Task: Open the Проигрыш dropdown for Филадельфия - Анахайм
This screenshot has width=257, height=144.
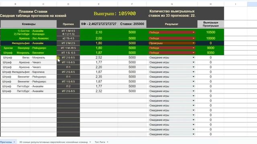Action: click(194, 43)
